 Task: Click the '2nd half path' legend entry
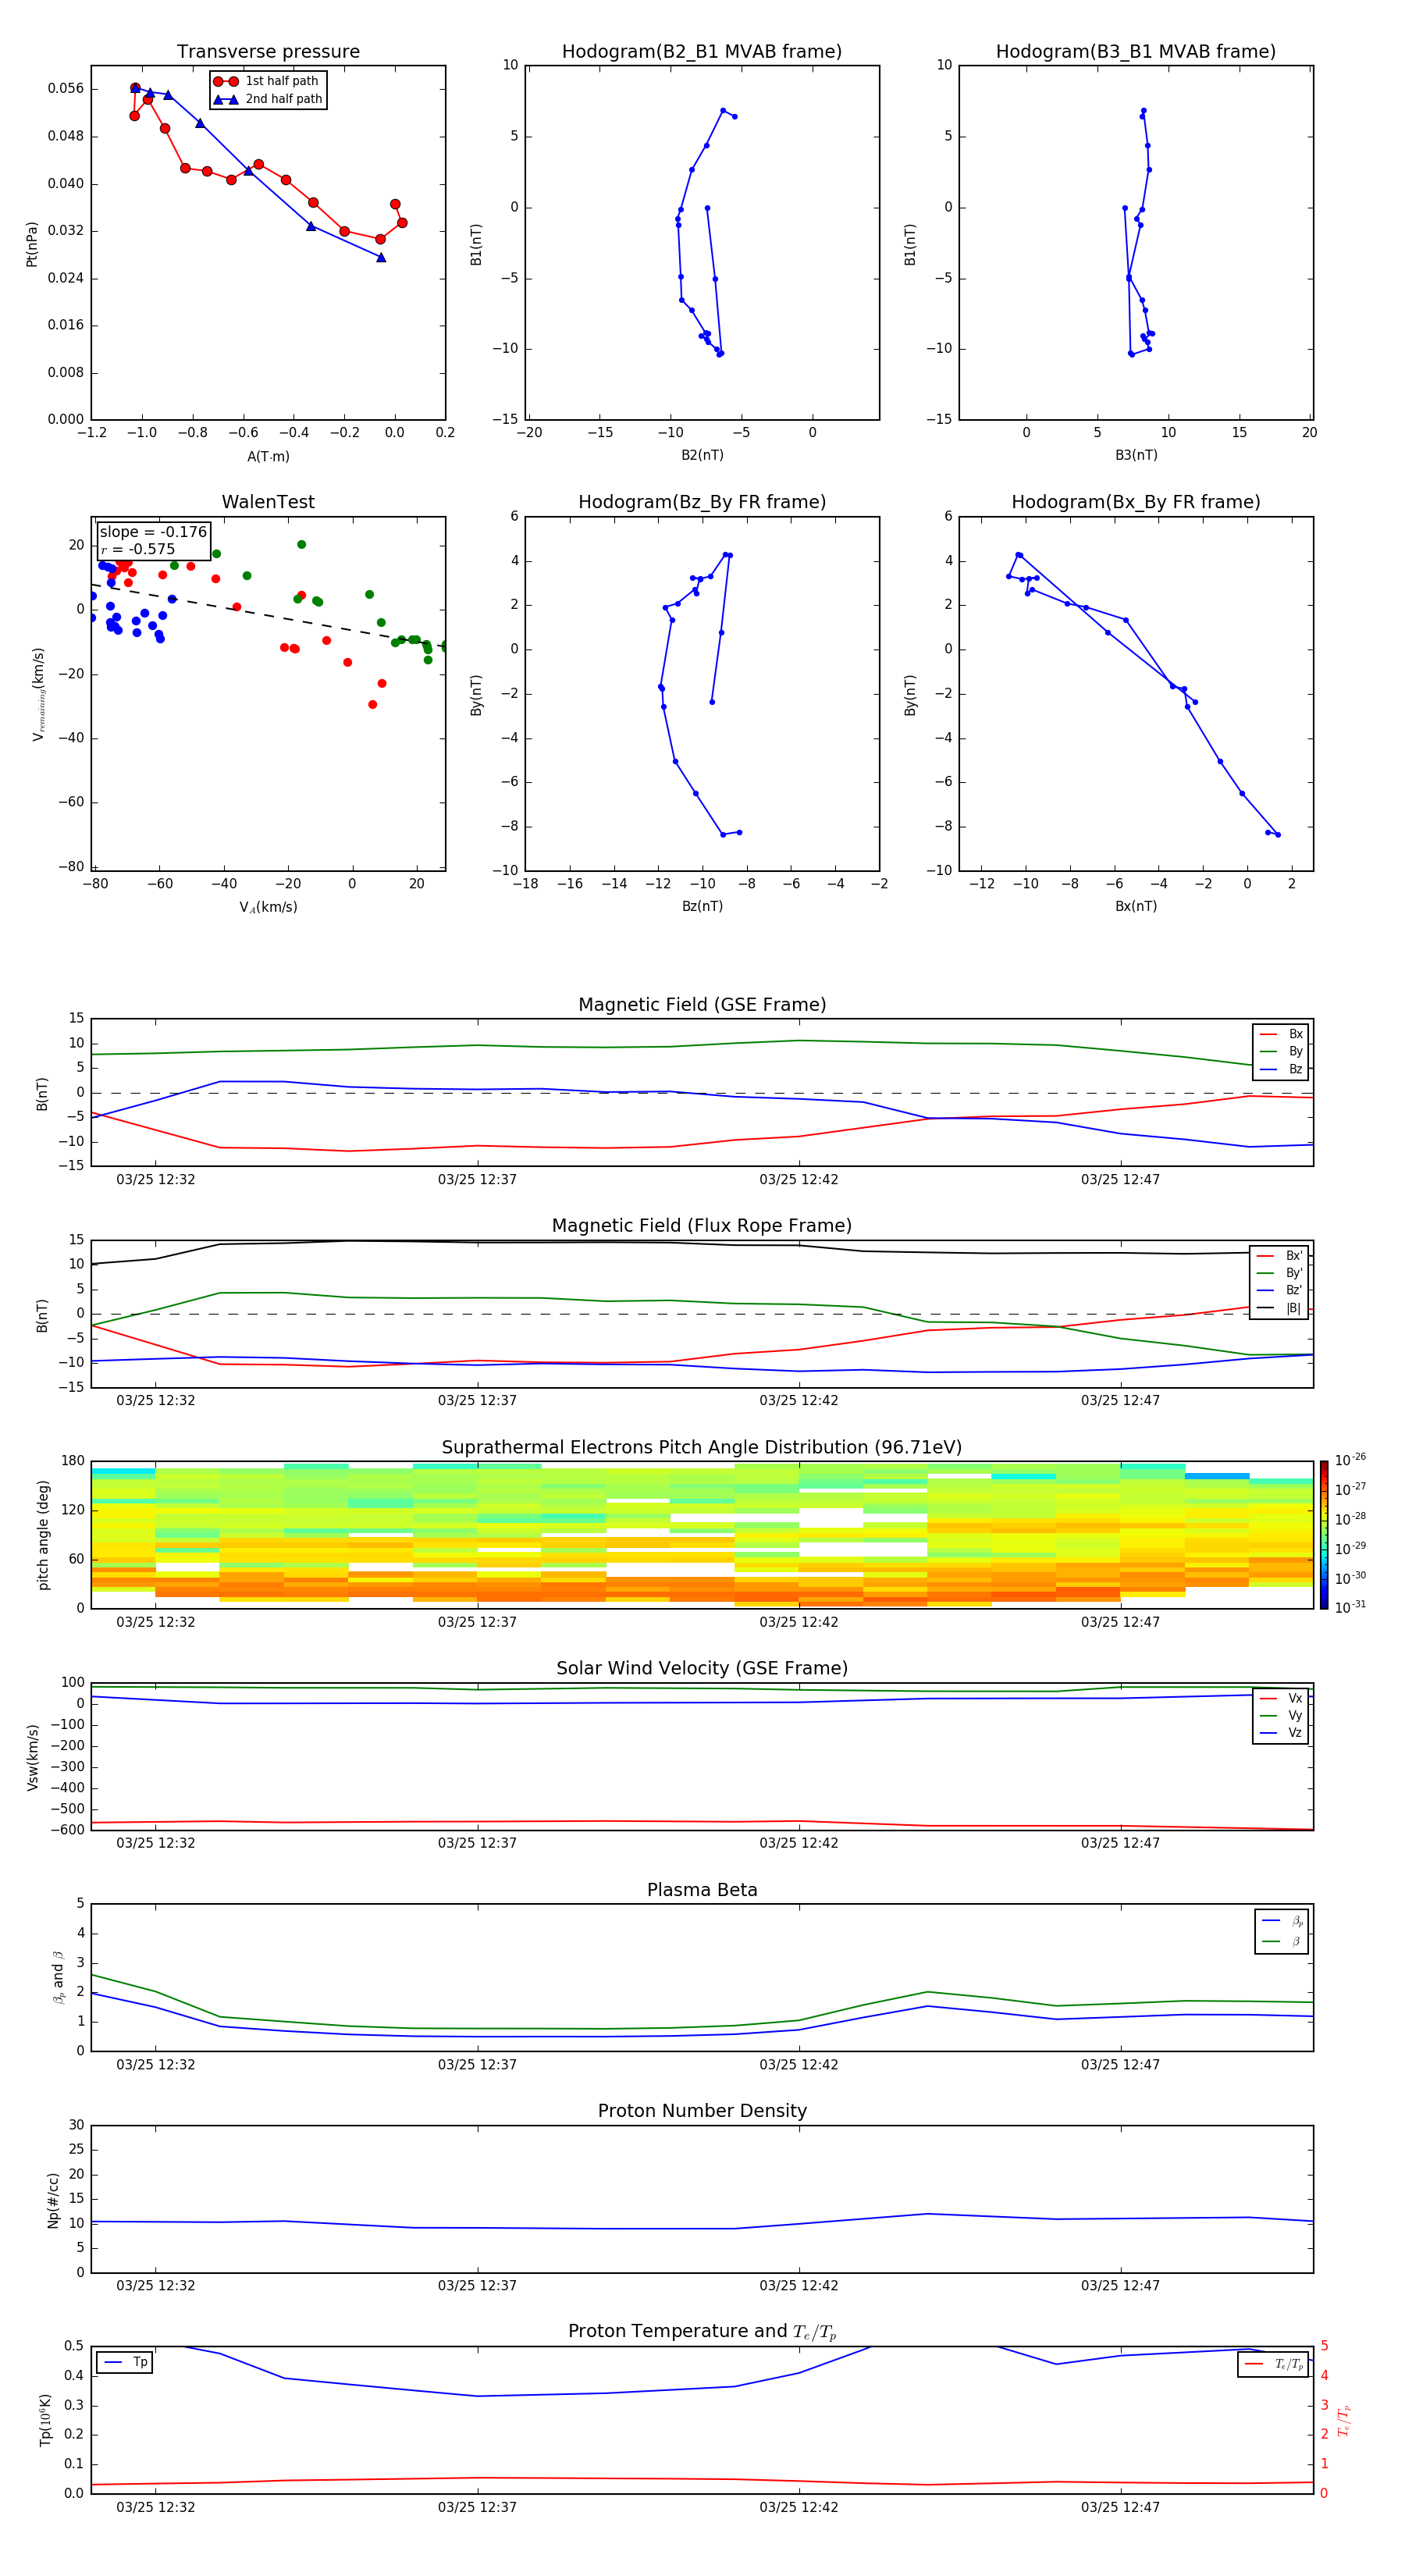pos(268,99)
